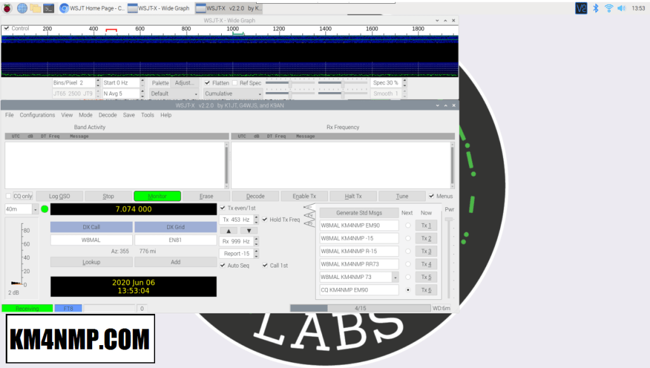This screenshot has height=368, width=650.
Task: Open the Default palette dropdown
Action: 196,93
